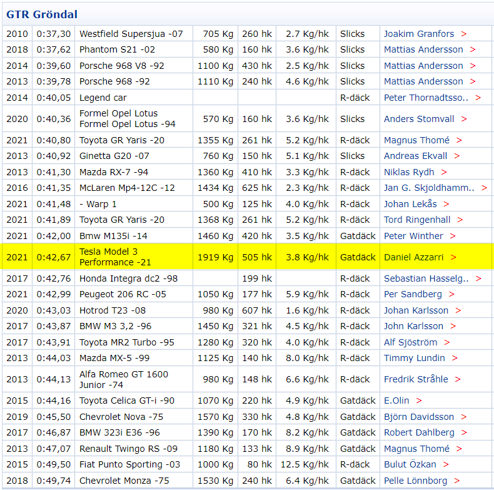The image size is (494, 490).
Task: Open Mattias Andersson link in Porsche 968 V8 row
Action: coord(423,66)
